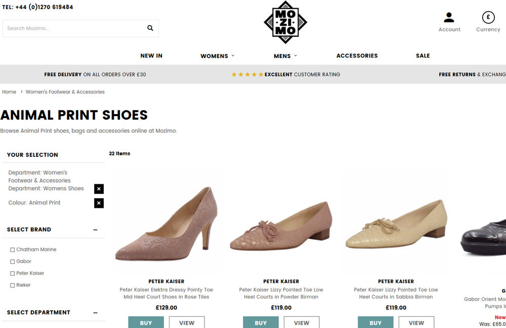Click the £129.00 price
Screen dimensions: 506x328
(166, 308)
